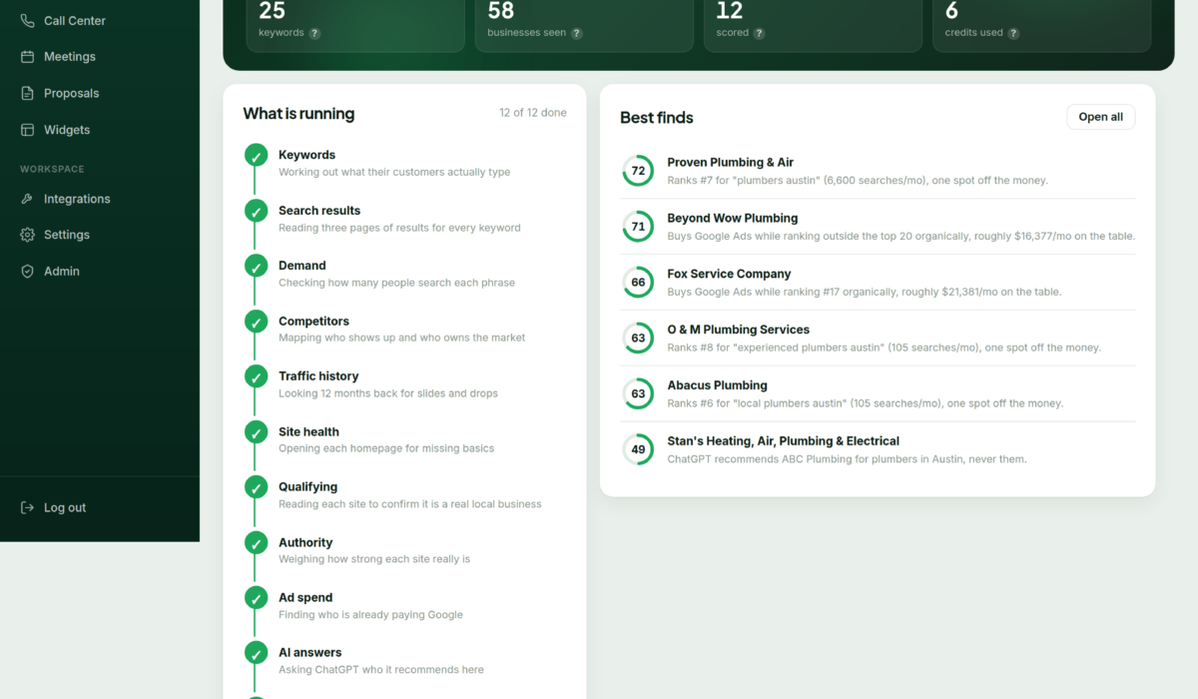Click the "12 of 12 done" progress text

(533, 113)
